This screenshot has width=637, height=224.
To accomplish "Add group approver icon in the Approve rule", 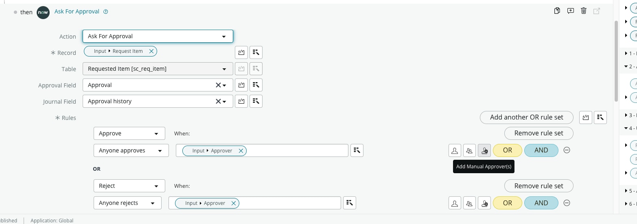I will coord(469,150).
